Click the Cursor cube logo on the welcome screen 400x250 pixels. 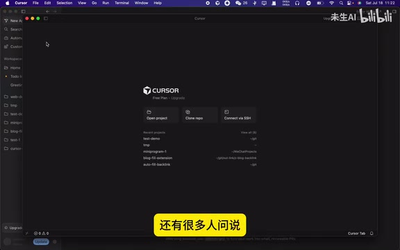click(x=147, y=90)
